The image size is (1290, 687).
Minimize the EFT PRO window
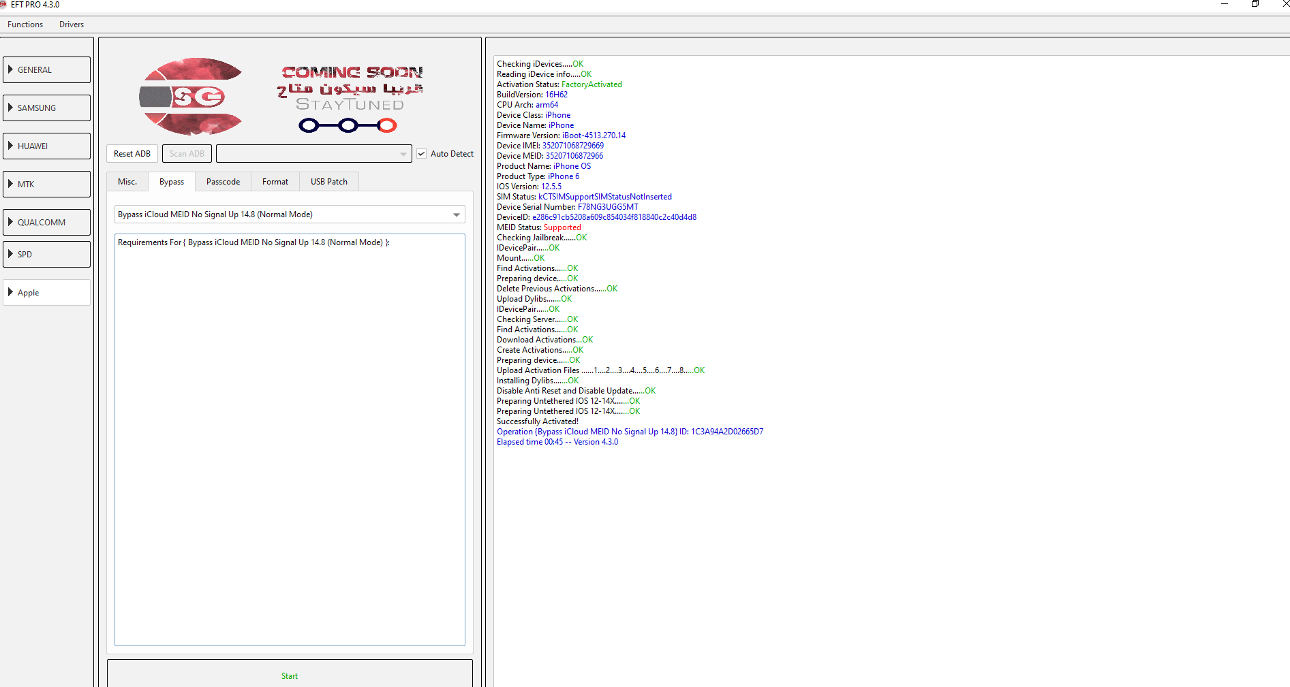(x=1225, y=4)
